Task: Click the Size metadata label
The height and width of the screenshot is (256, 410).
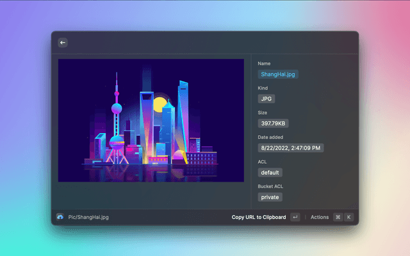Action: (263, 113)
